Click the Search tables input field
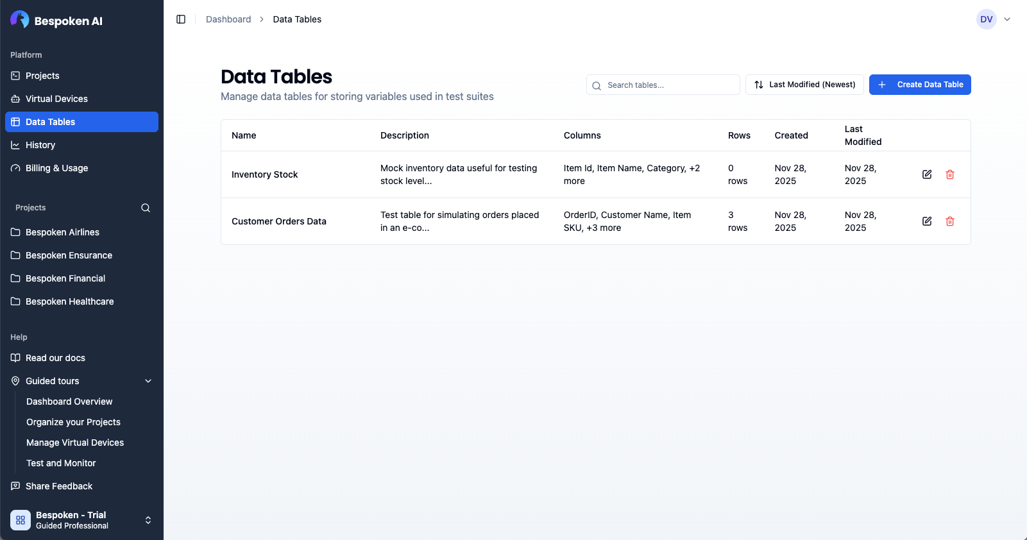1027x540 pixels. (x=663, y=85)
